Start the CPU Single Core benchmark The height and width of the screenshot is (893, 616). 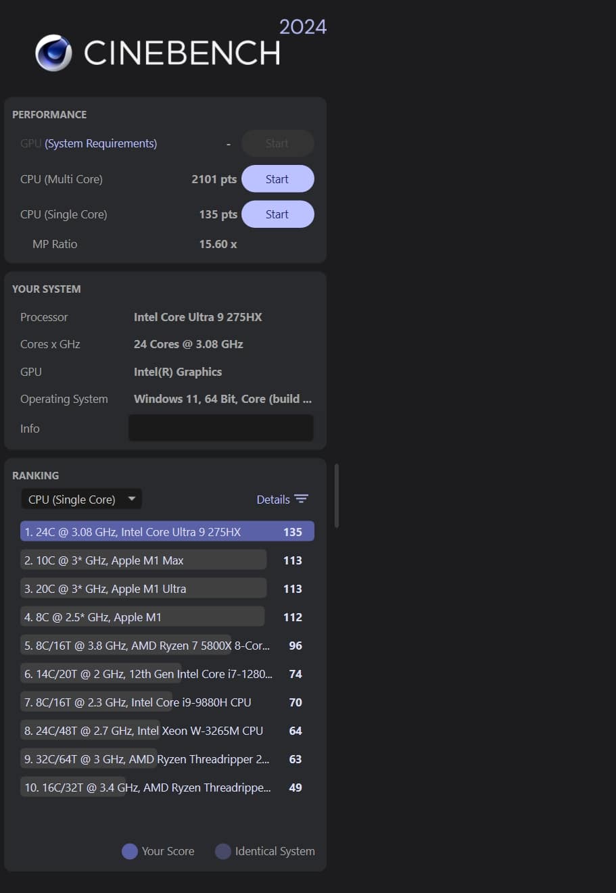[x=277, y=214]
